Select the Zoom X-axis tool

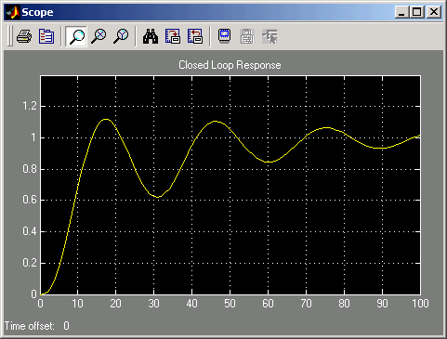coord(99,36)
